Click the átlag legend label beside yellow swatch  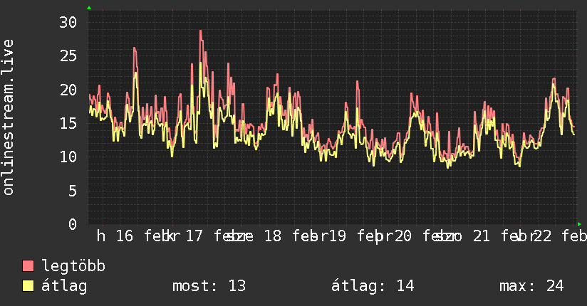(64, 286)
